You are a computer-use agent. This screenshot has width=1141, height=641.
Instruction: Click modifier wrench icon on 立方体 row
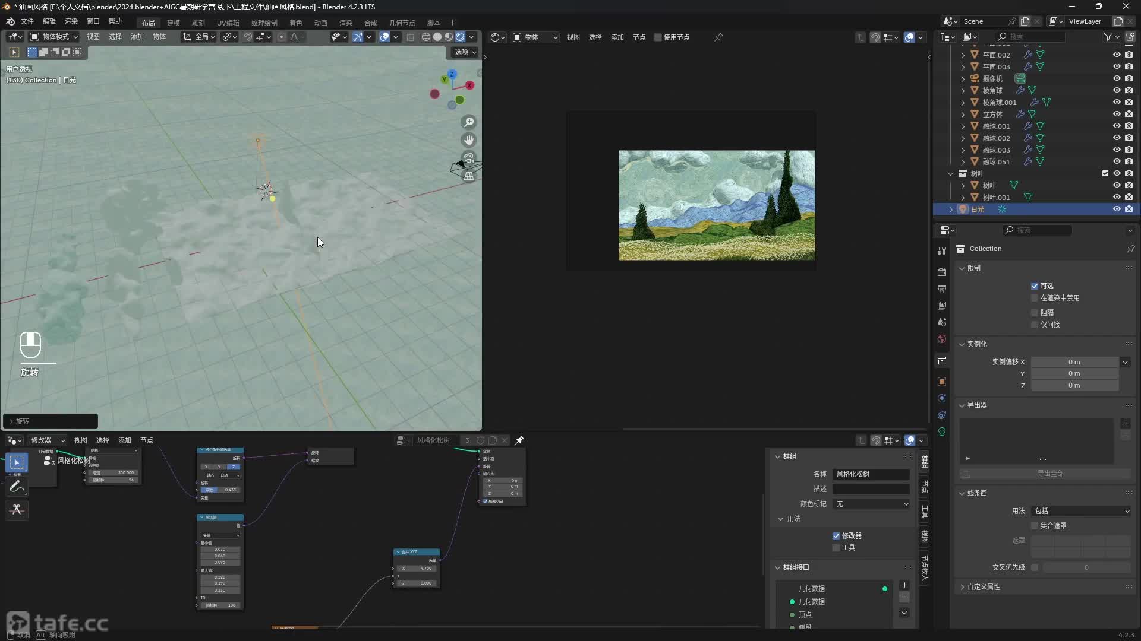coord(1020,114)
